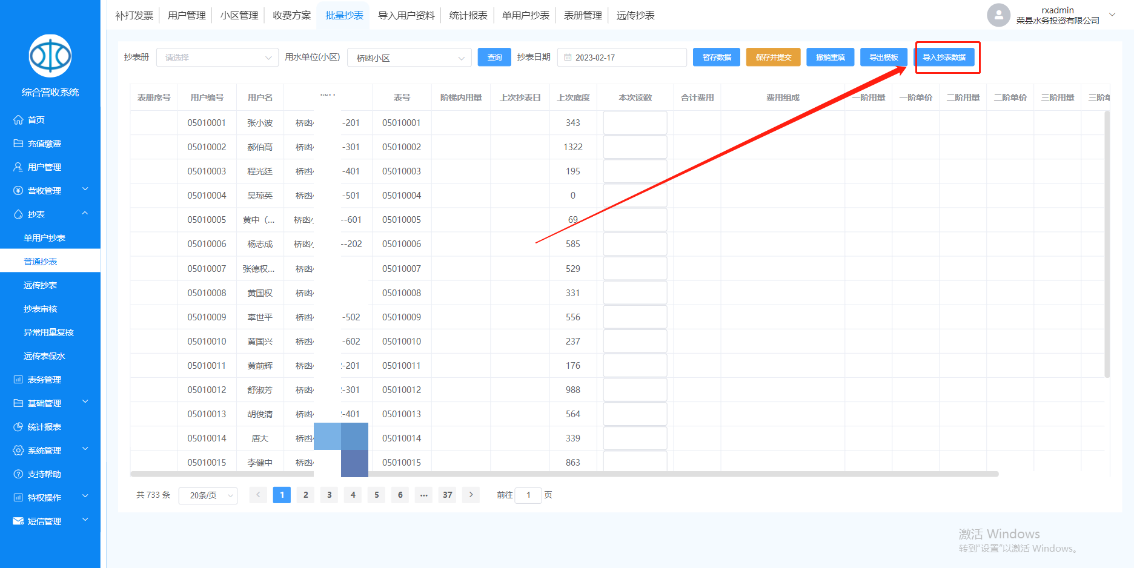
Task: Open 远传表保水 in the sidebar
Action: pos(50,356)
